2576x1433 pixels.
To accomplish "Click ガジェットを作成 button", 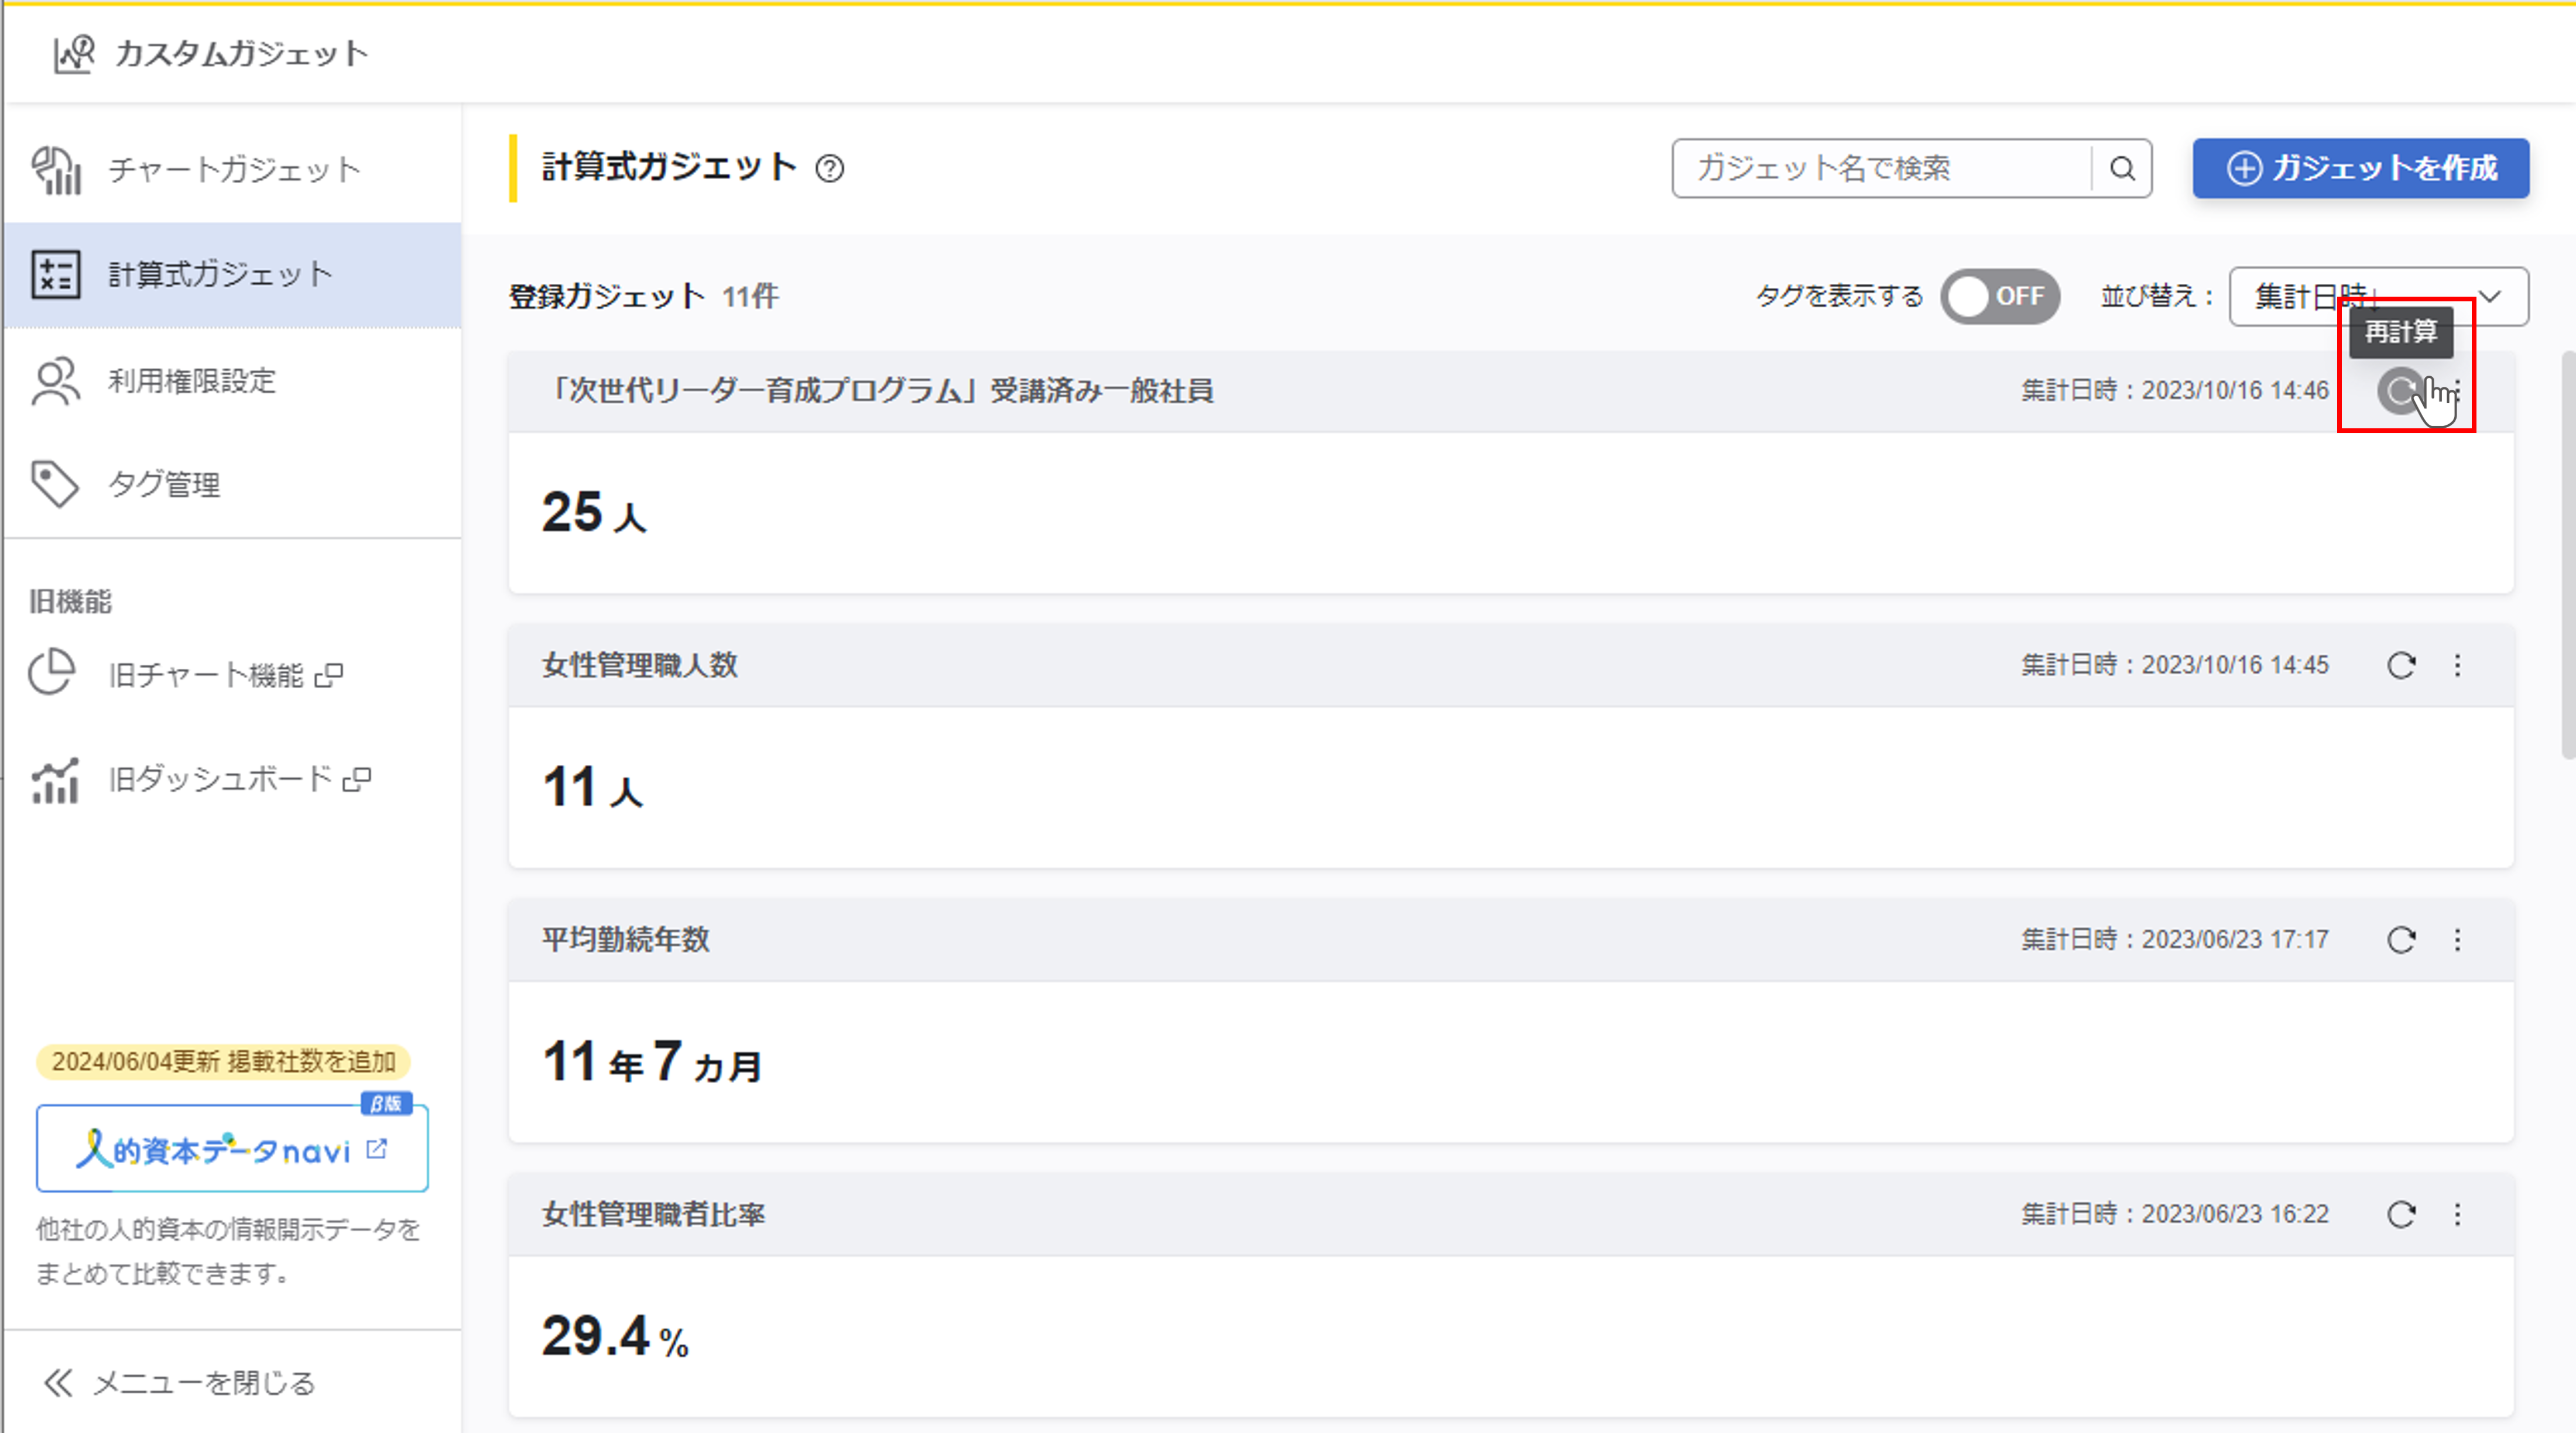I will 2360,168.
